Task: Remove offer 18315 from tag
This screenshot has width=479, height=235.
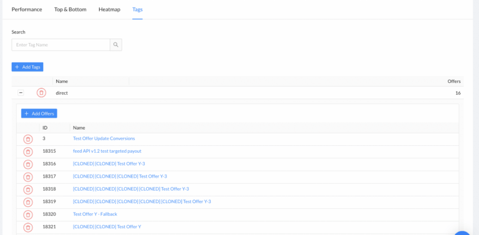Action: 28,151
